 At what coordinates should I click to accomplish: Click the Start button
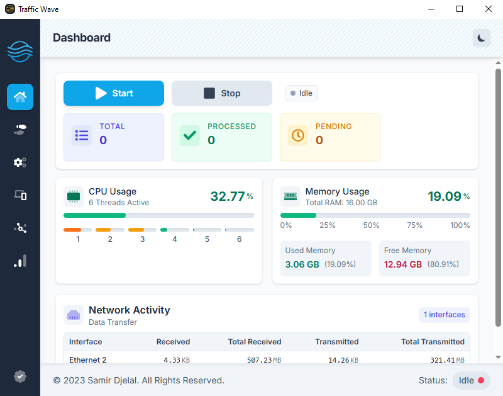[x=114, y=93]
